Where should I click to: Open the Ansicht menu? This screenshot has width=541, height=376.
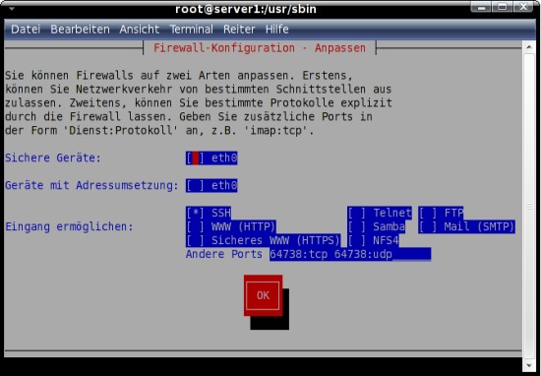[140, 29]
